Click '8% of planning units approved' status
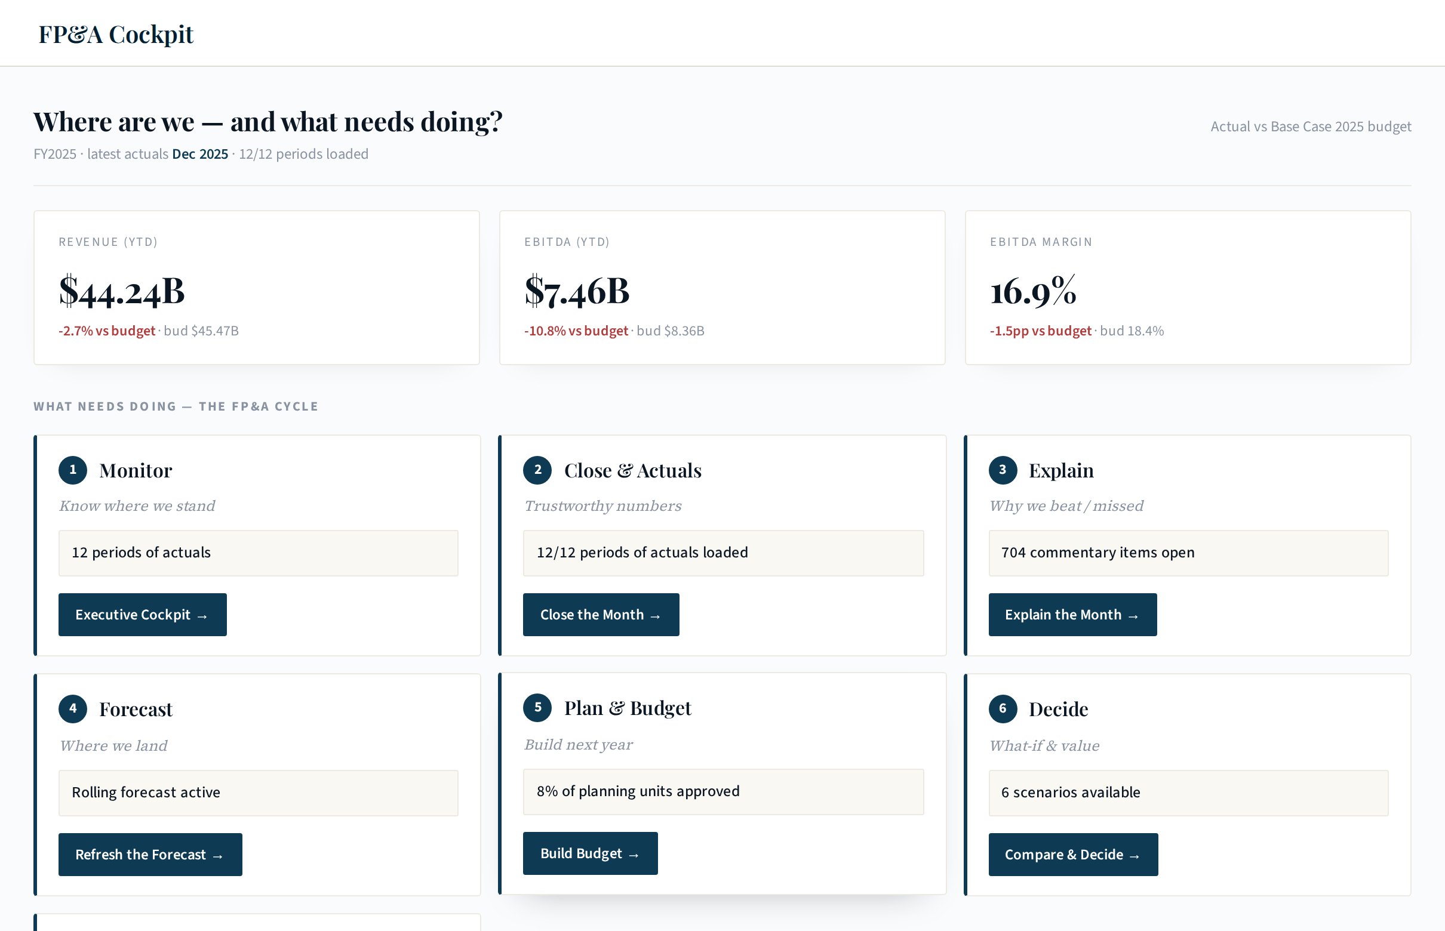This screenshot has height=931, width=1445. coord(724,792)
